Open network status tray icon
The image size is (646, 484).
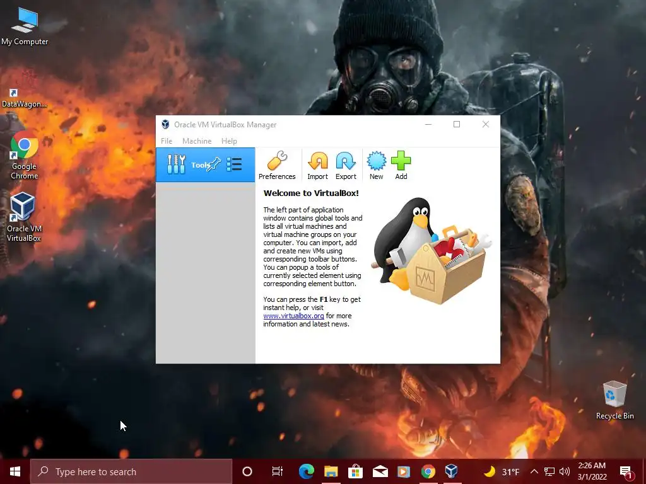549,471
